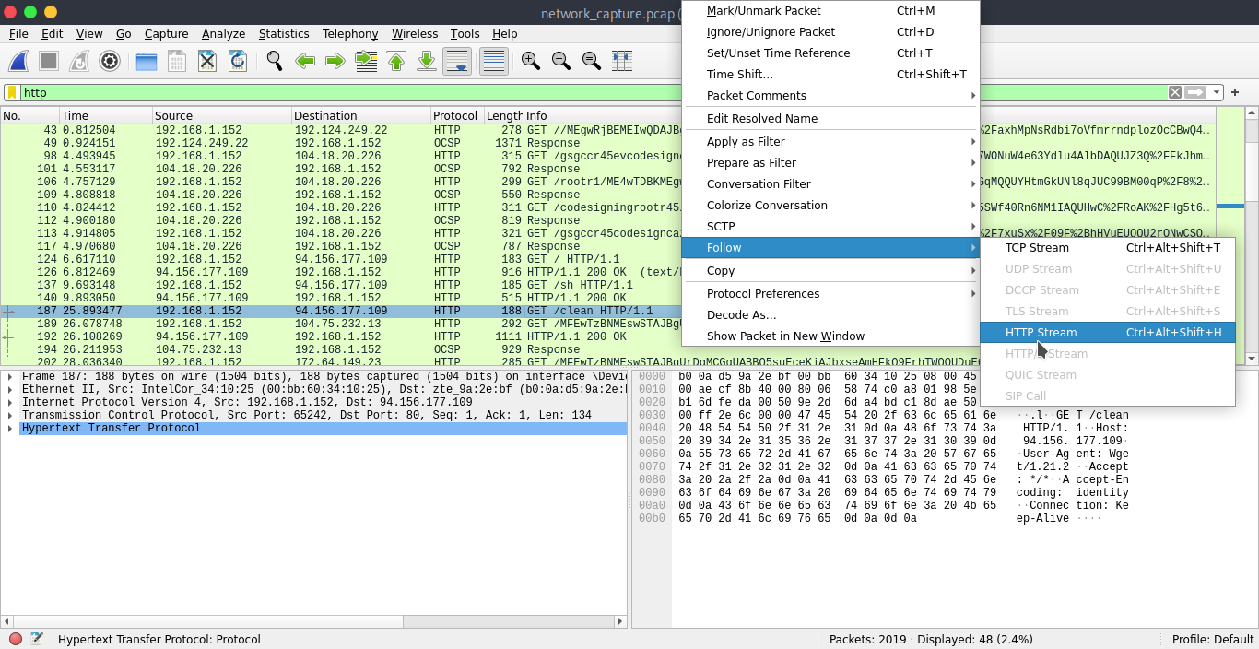Viewport: 1259px width, 649px height.
Task: Click the find packet magnifier icon
Action: pyautogui.click(x=274, y=61)
